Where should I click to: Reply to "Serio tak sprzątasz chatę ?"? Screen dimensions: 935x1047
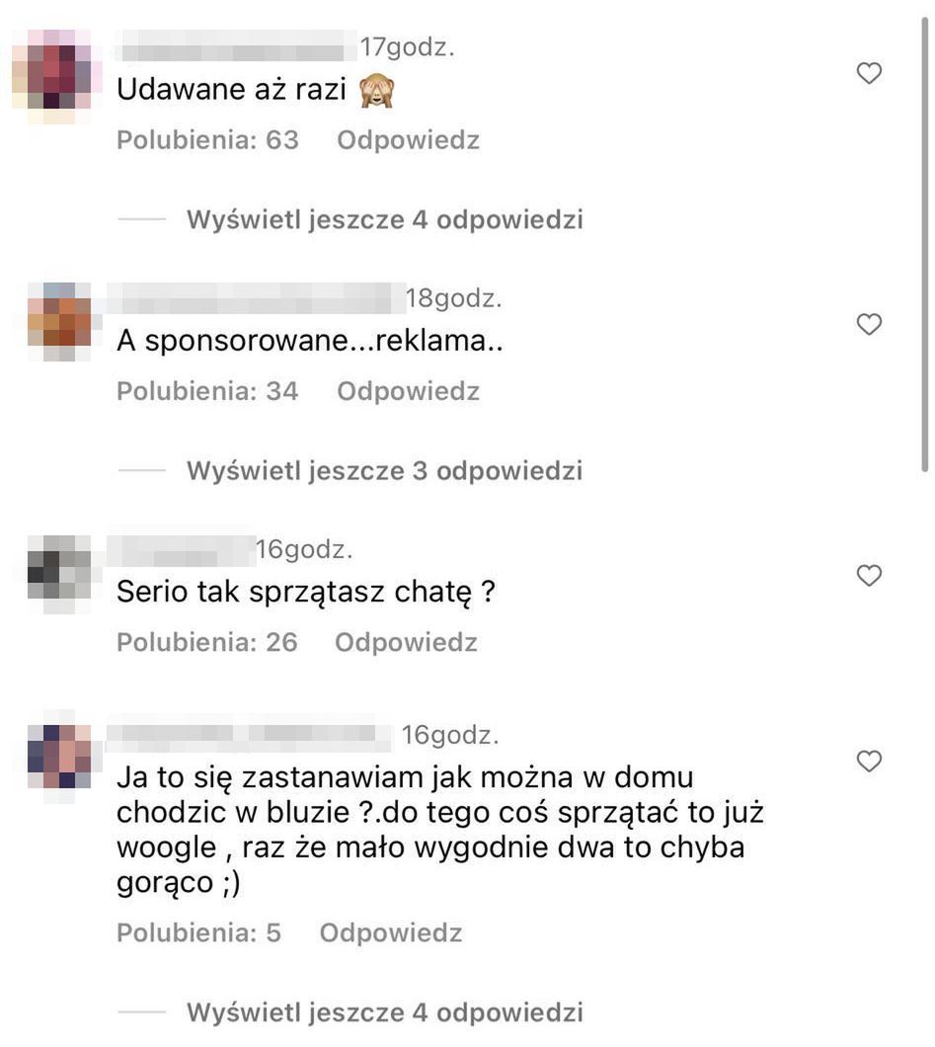407,642
